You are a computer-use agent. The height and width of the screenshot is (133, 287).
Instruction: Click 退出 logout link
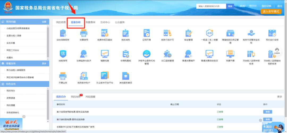click(x=280, y=6)
